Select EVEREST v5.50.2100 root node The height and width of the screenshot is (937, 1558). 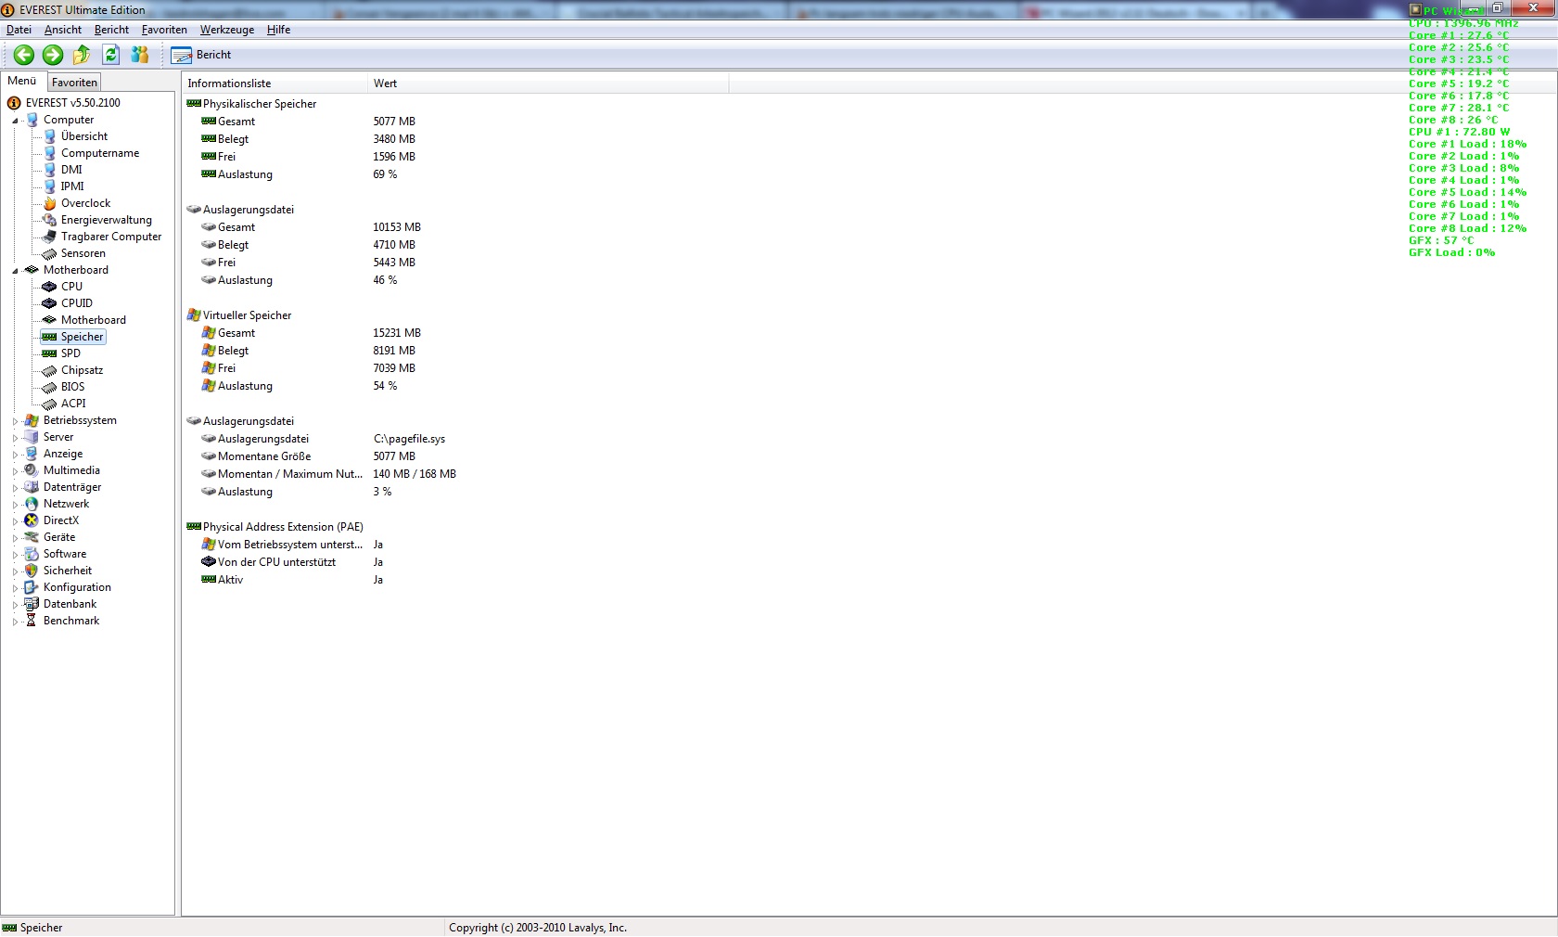72,103
